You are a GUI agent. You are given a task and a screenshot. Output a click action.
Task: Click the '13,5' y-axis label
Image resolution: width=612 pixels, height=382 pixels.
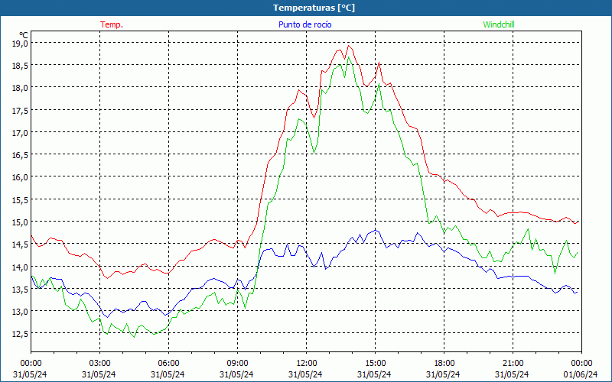pyautogui.click(x=20, y=290)
